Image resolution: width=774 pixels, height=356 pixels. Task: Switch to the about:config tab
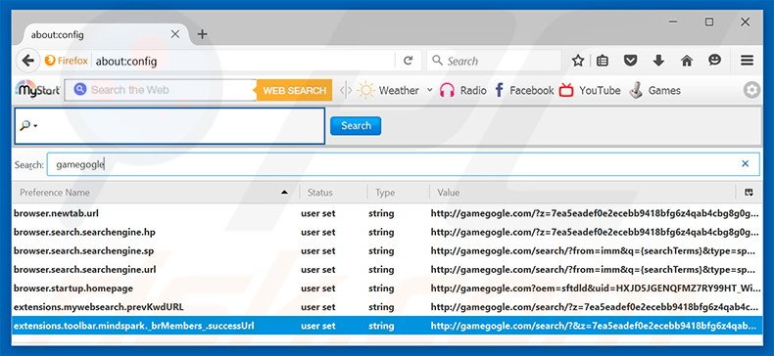[x=105, y=34]
